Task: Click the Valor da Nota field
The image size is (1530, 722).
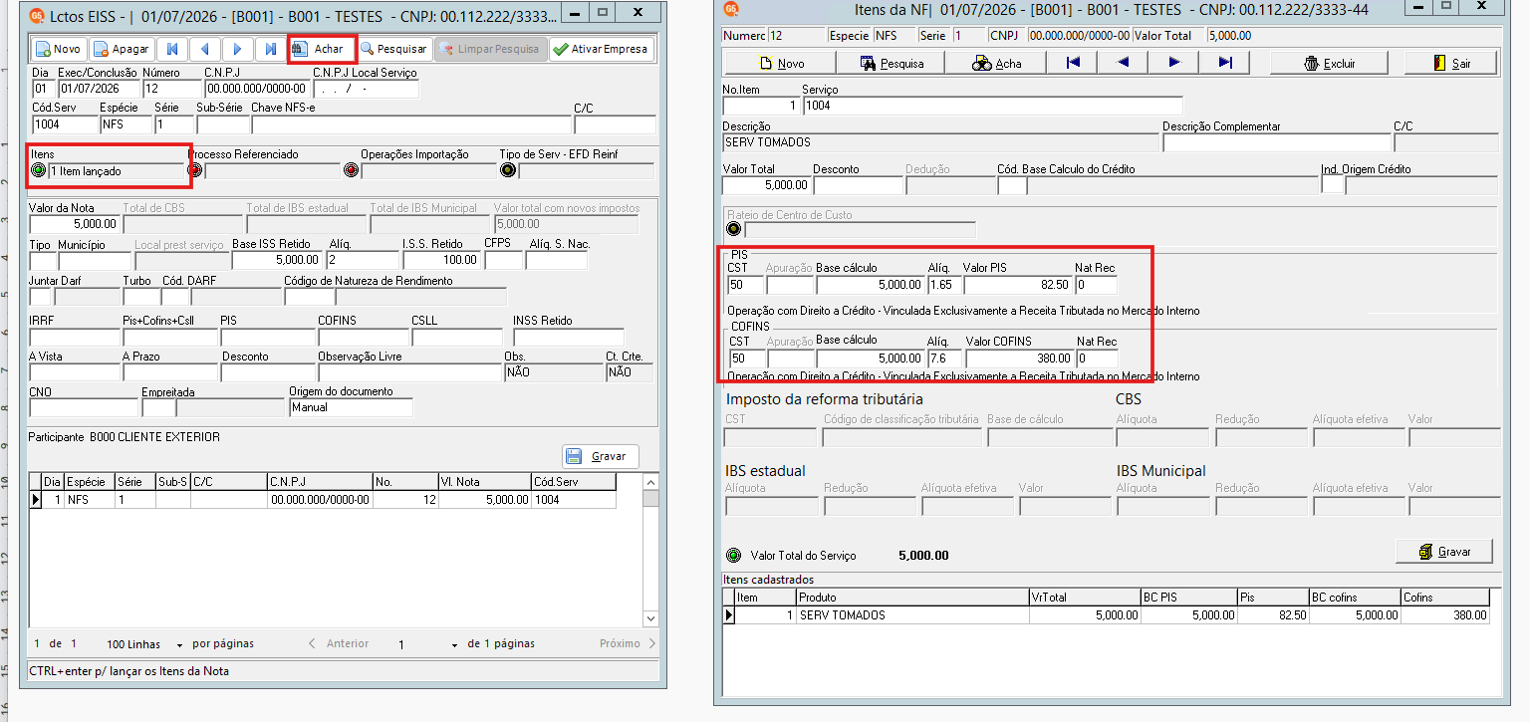Action: click(75, 224)
